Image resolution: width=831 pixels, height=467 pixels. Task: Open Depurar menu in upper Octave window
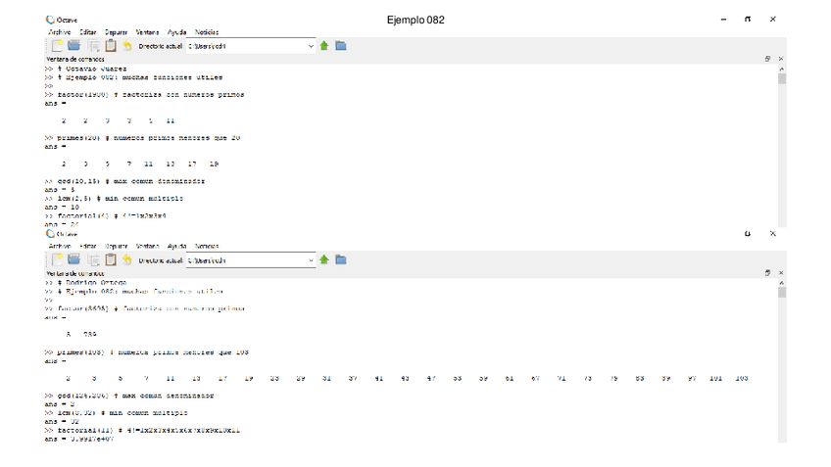coord(117,31)
